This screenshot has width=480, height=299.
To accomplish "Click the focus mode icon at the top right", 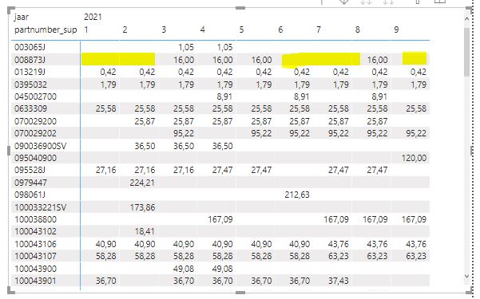I will click(440, 2).
